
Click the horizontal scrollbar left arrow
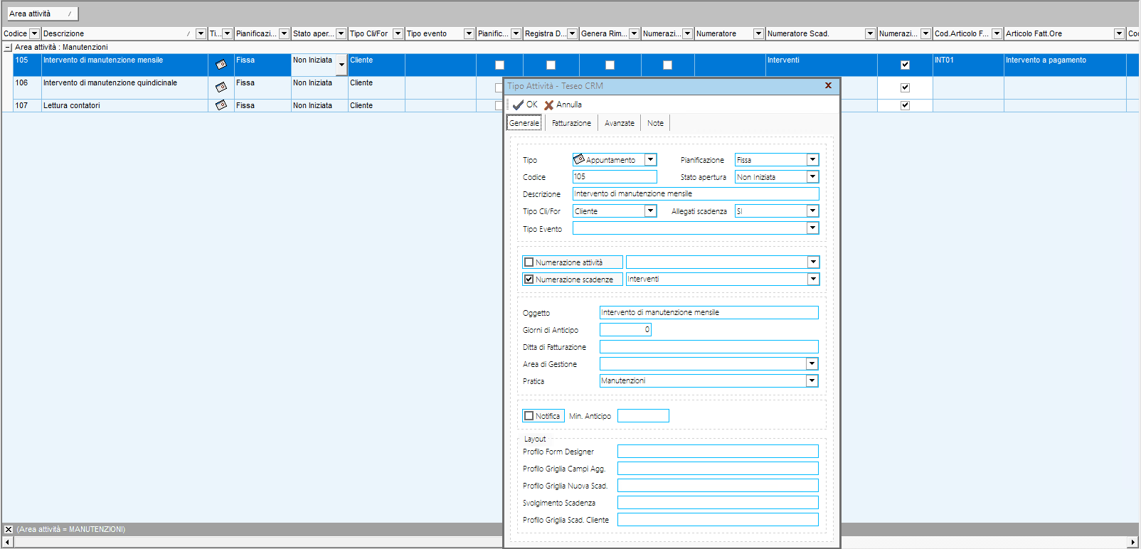[8, 543]
